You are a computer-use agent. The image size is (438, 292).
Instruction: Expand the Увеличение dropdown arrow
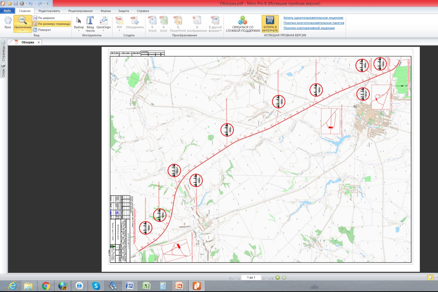point(23,31)
